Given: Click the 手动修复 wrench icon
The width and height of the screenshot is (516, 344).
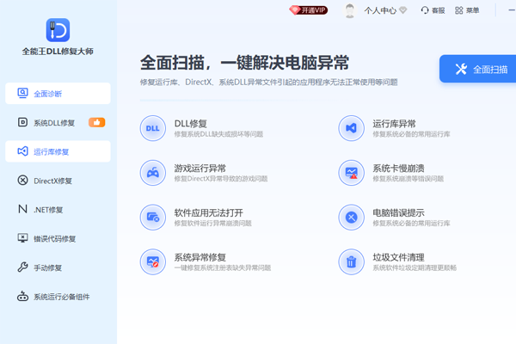Looking at the screenshot, I should pos(22,267).
